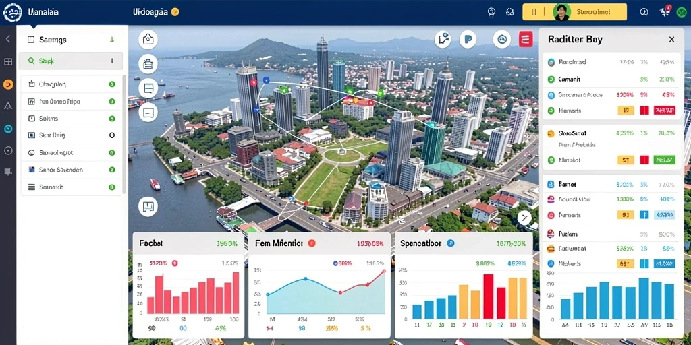Collapse the sidebar with the left chevron
This screenshot has height=345, width=691.
(8, 39)
